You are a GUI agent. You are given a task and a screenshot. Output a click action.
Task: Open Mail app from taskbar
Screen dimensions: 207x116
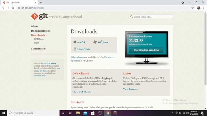coord(85,113)
